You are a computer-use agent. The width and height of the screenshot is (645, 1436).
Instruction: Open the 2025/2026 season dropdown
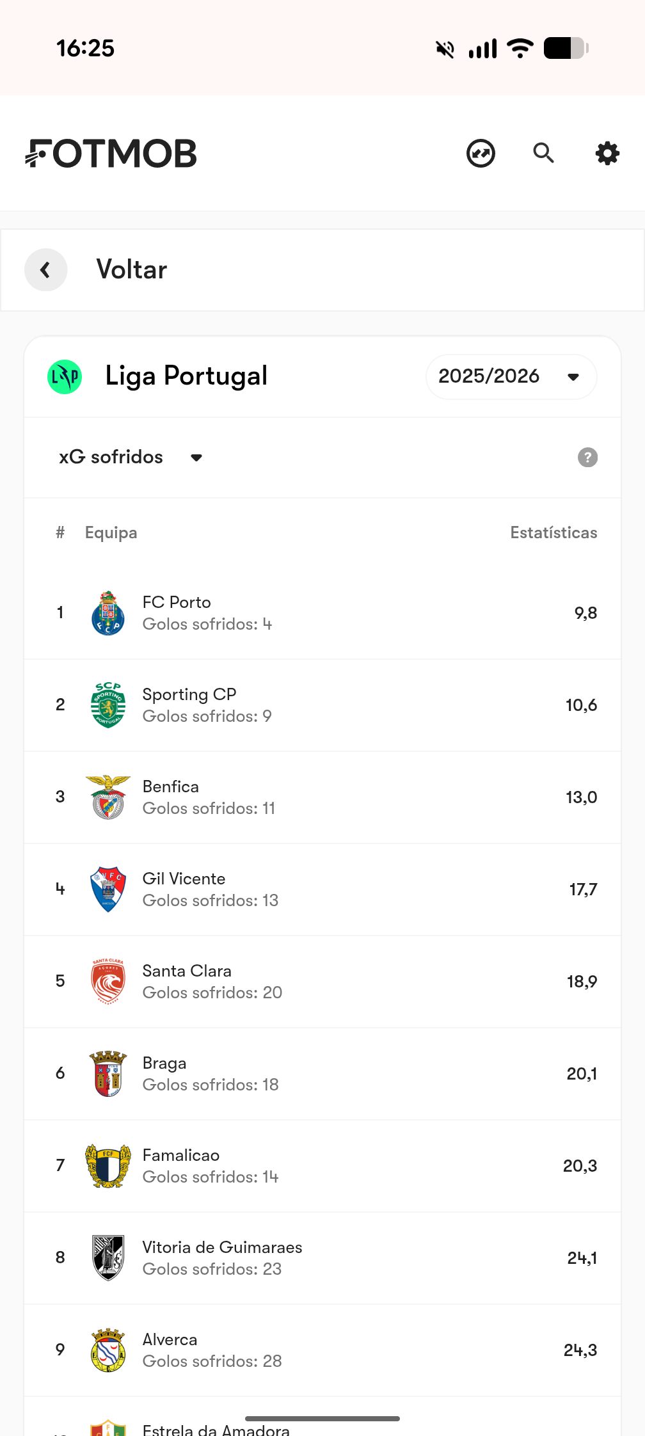511,377
